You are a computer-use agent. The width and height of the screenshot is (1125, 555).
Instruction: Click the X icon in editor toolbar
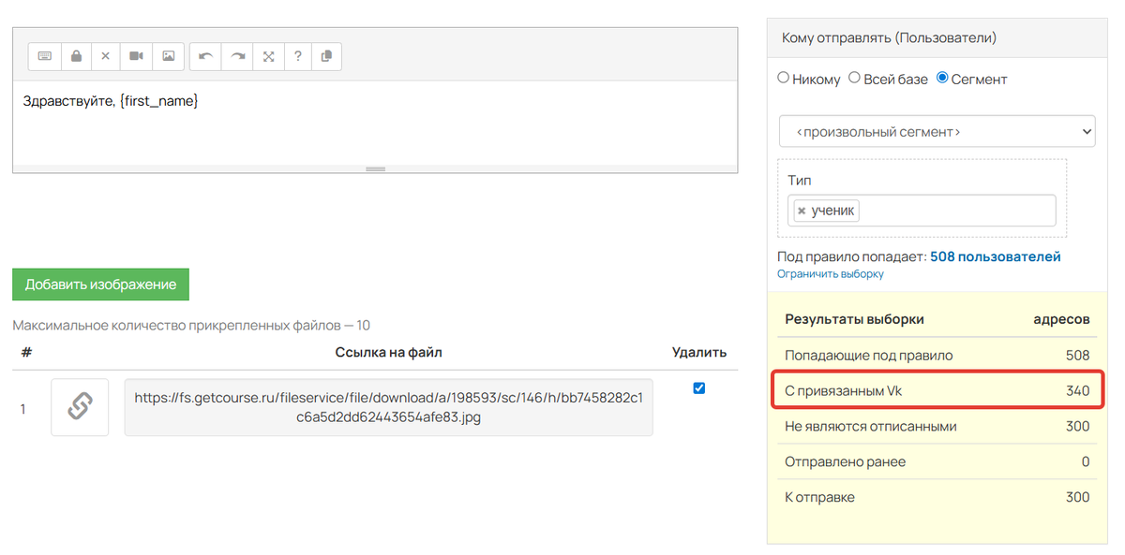tap(105, 56)
